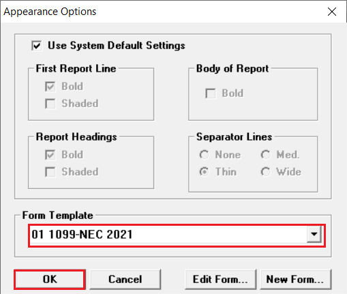Open the Edit Form... dialog
Screen dimensions: 347x294
coord(220,280)
